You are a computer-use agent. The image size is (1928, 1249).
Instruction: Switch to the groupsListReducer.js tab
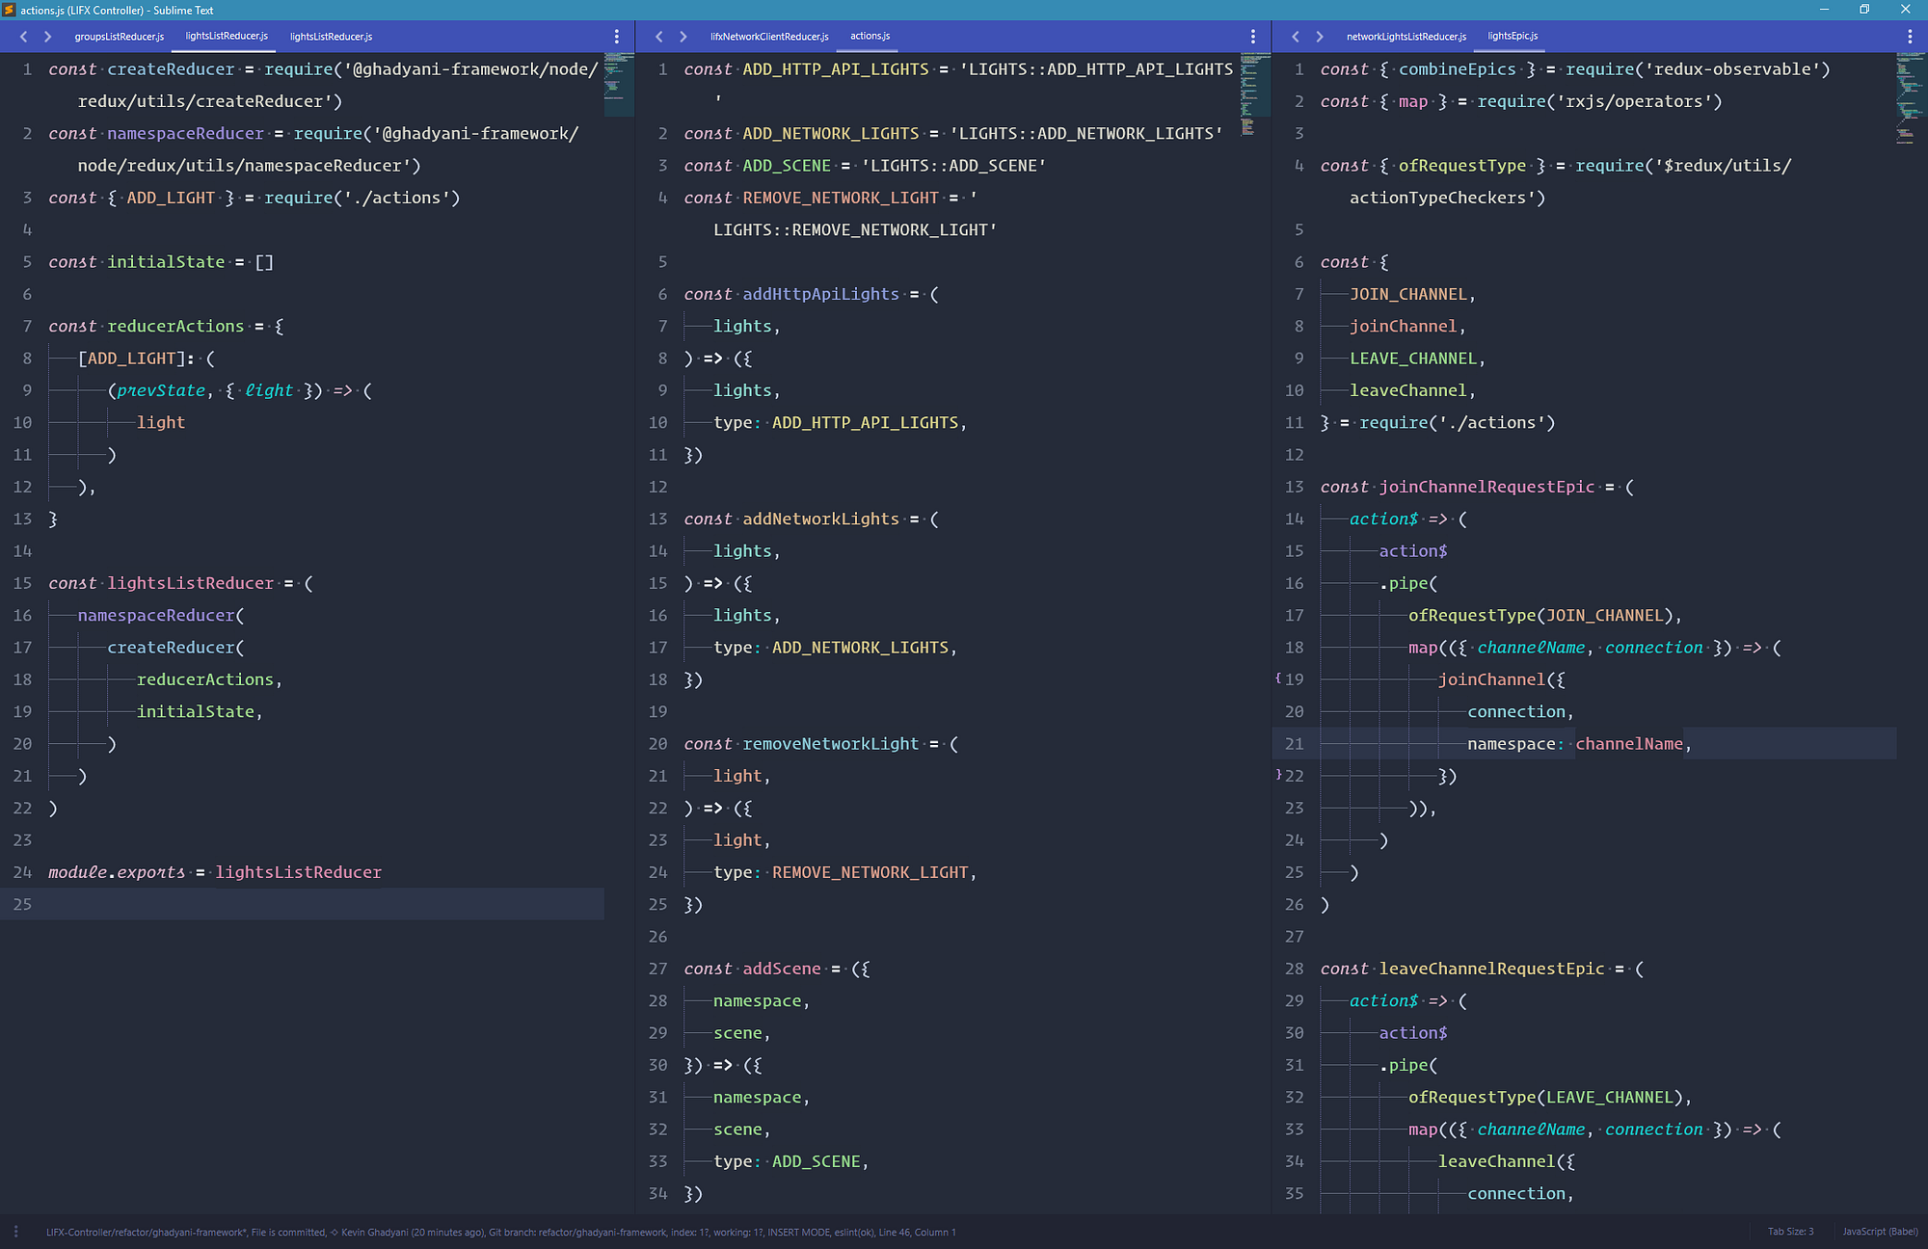[x=119, y=36]
